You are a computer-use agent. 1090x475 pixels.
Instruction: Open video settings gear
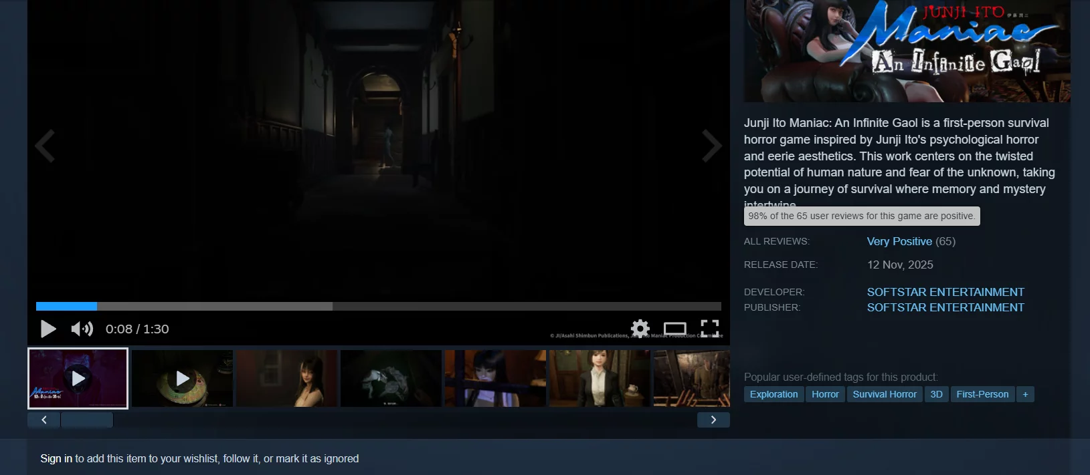pyautogui.click(x=640, y=328)
